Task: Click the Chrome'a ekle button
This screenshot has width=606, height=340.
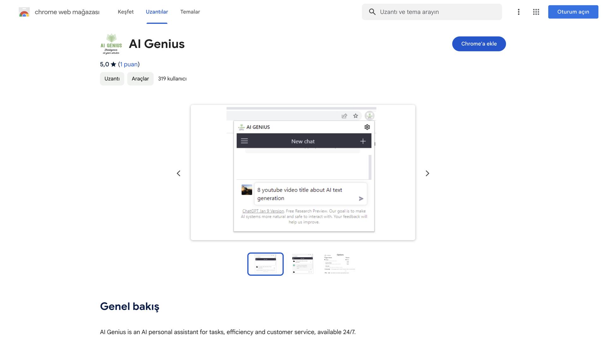Action: [x=479, y=44]
